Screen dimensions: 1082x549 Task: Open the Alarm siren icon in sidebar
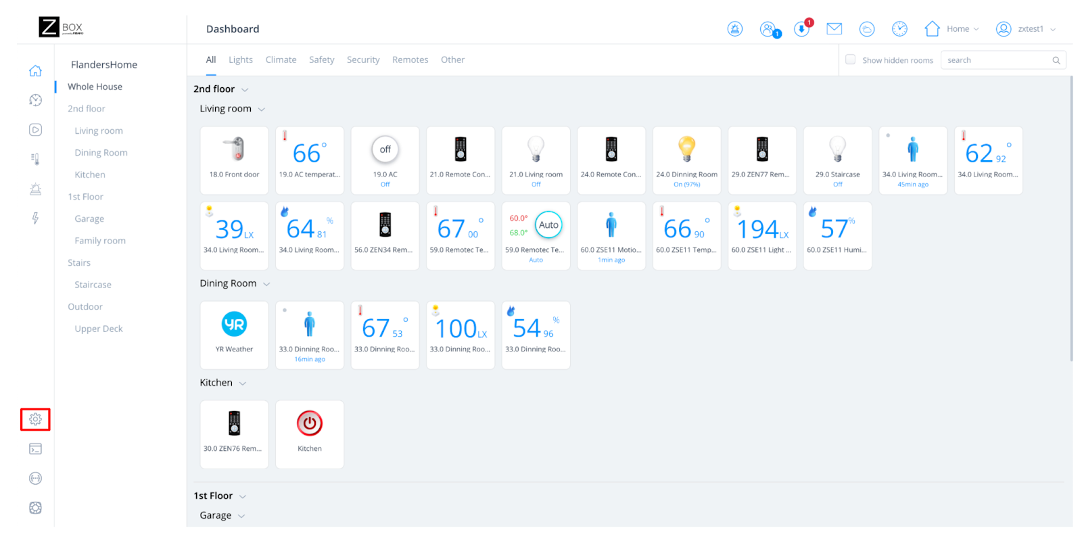coord(35,189)
